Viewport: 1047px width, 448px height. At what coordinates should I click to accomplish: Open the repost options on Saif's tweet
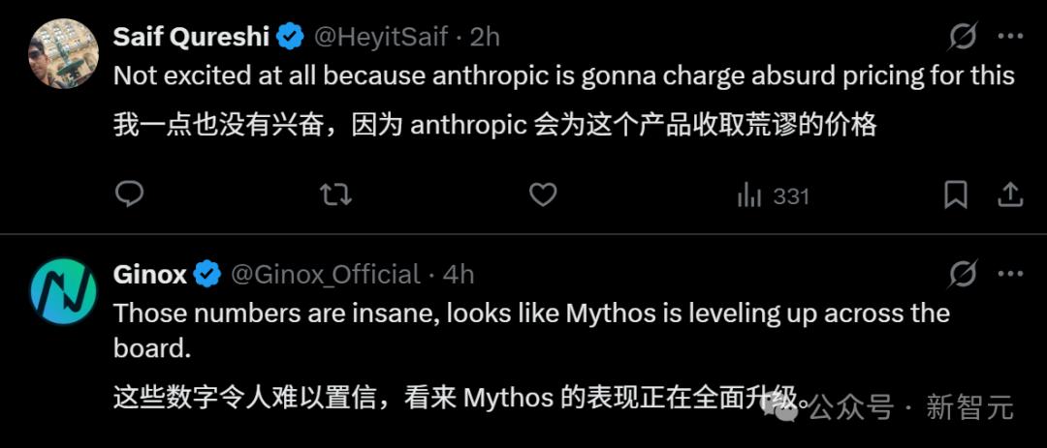point(335,195)
